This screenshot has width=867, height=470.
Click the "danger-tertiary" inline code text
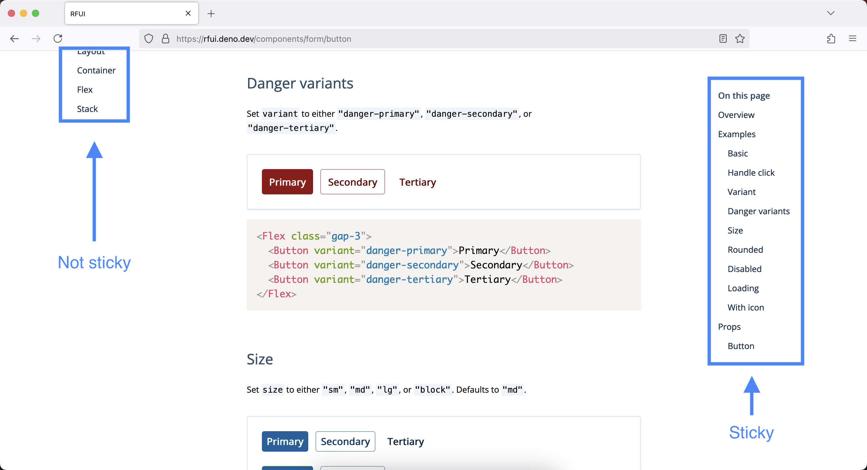click(291, 128)
